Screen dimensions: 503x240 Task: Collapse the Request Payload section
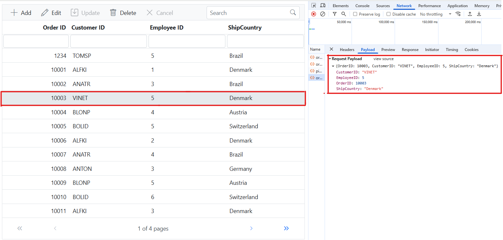(330, 59)
